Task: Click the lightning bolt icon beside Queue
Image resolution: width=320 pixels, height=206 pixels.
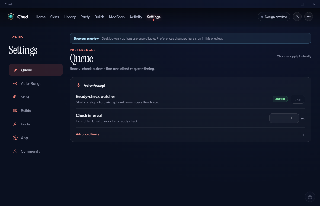Action: [x=15, y=70]
